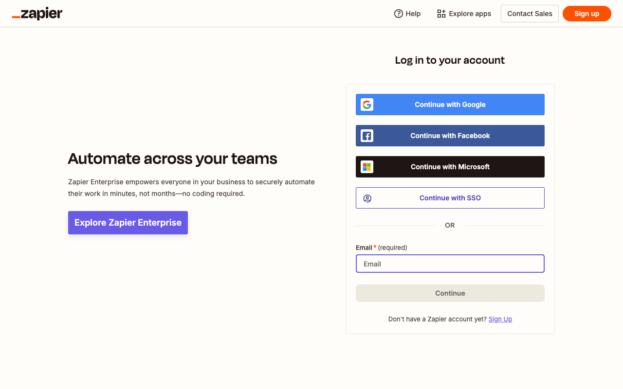
Task: Continue with Microsoft login
Action: (x=450, y=167)
